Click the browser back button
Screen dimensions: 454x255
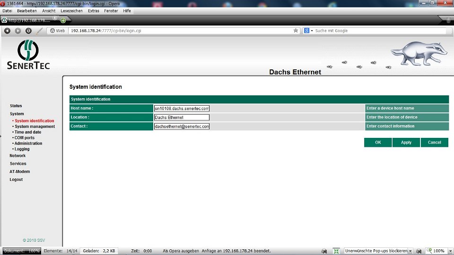(8, 31)
